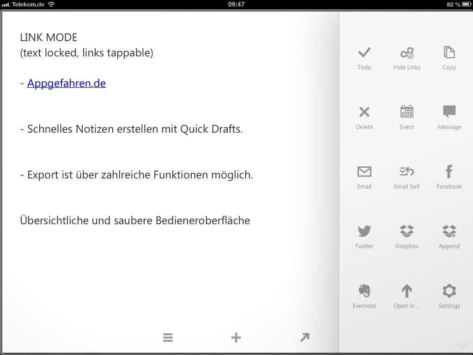Collapse the export actions panel via arrow
Viewport: 473px width, 355px height.
pyautogui.click(x=304, y=337)
